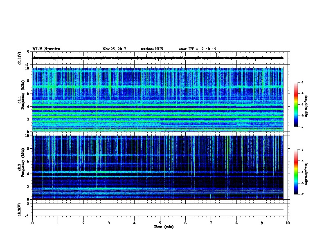Click the "-5" tick on ch.1(V) waveform axis
Image resolution: width=324 pixels, height=250 pixels.
(x=27, y=65)
